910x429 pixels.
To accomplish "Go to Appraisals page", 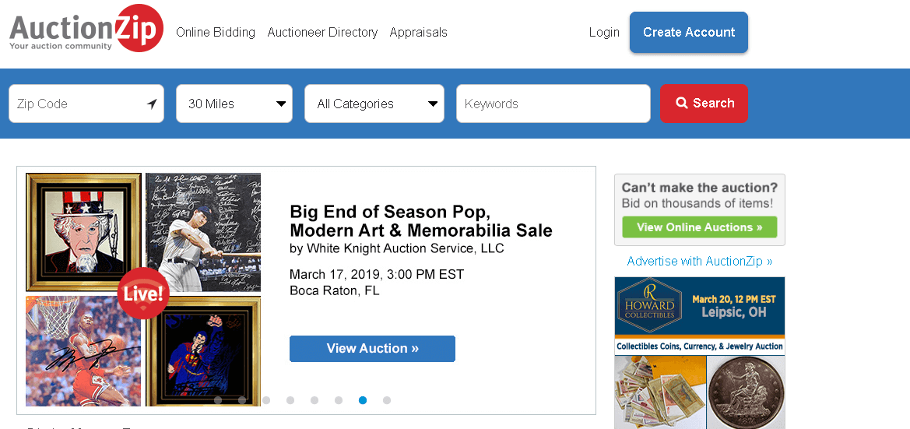I will tap(419, 33).
